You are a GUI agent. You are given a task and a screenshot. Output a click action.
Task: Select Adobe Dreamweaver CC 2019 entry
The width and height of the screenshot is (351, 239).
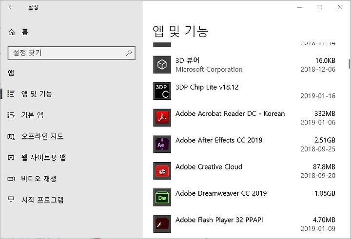221,193
